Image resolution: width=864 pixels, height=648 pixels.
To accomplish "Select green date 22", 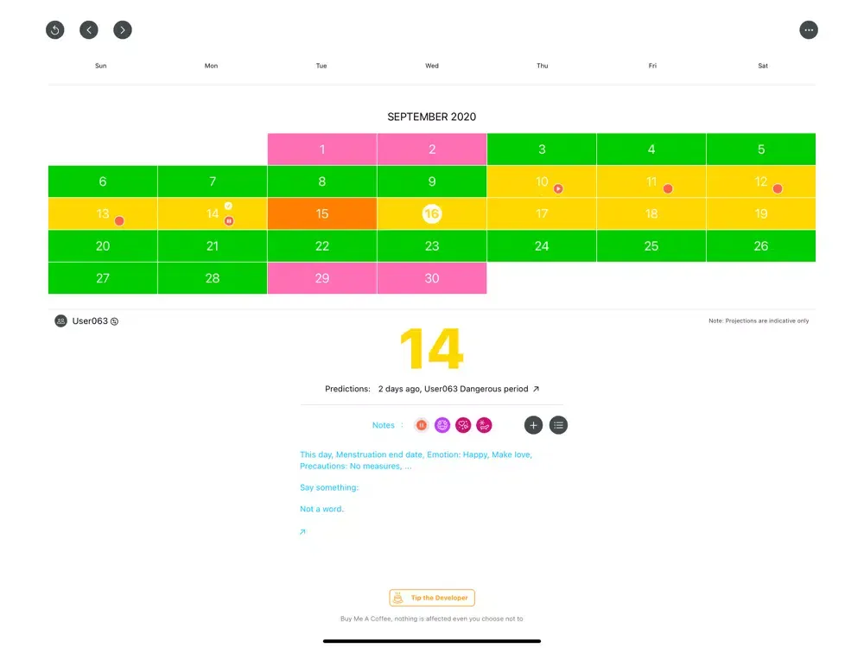I will pyautogui.click(x=322, y=245).
